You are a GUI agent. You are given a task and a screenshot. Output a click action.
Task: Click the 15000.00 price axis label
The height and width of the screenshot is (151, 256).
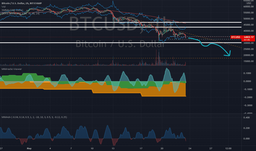(249, 61)
